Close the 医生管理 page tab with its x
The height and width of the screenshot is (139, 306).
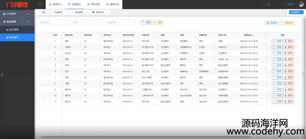(86, 12)
